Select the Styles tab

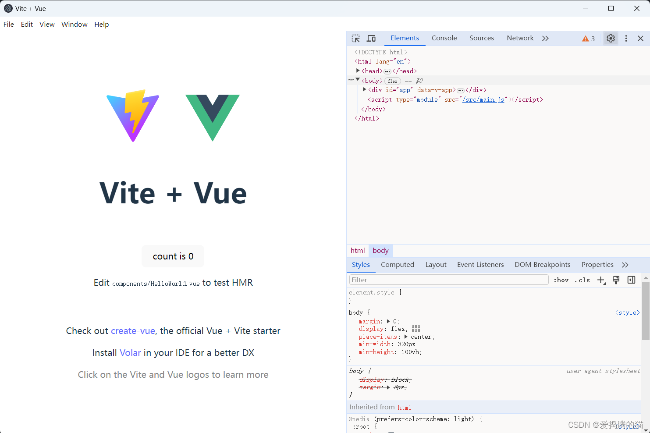tap(361, 265)
